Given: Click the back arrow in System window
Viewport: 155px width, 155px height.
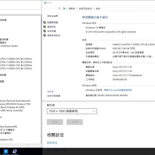Looking at the screenshot, I should (x=46, y=9).
